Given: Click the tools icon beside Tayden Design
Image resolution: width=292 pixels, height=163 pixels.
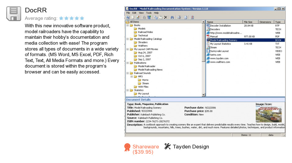Looking at the screenshot, I should click(167, 147).
